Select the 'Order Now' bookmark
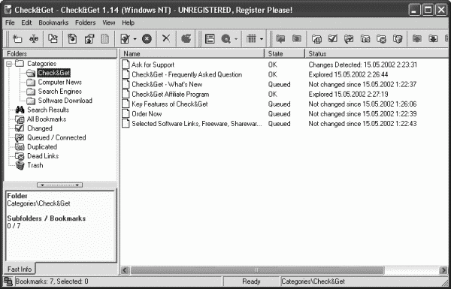451x289 pixels. (x=147, y=114)
